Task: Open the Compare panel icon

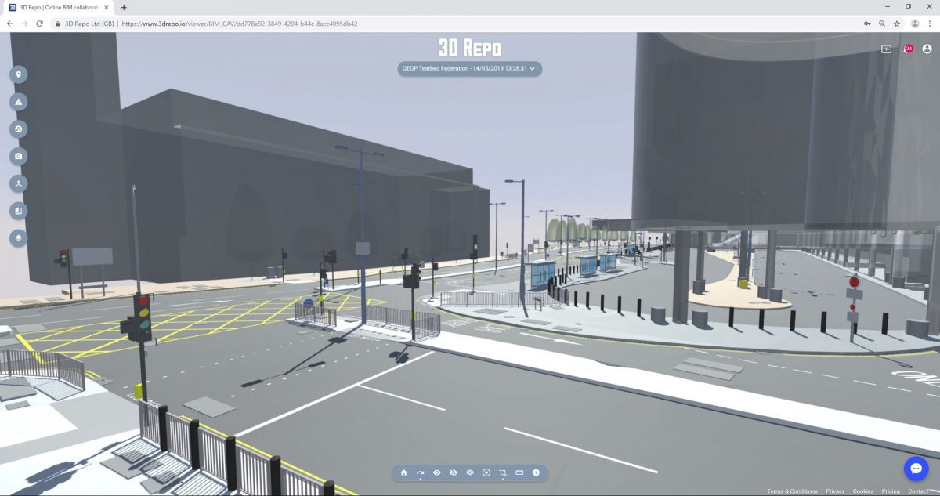Action: [x=19, y=211]
